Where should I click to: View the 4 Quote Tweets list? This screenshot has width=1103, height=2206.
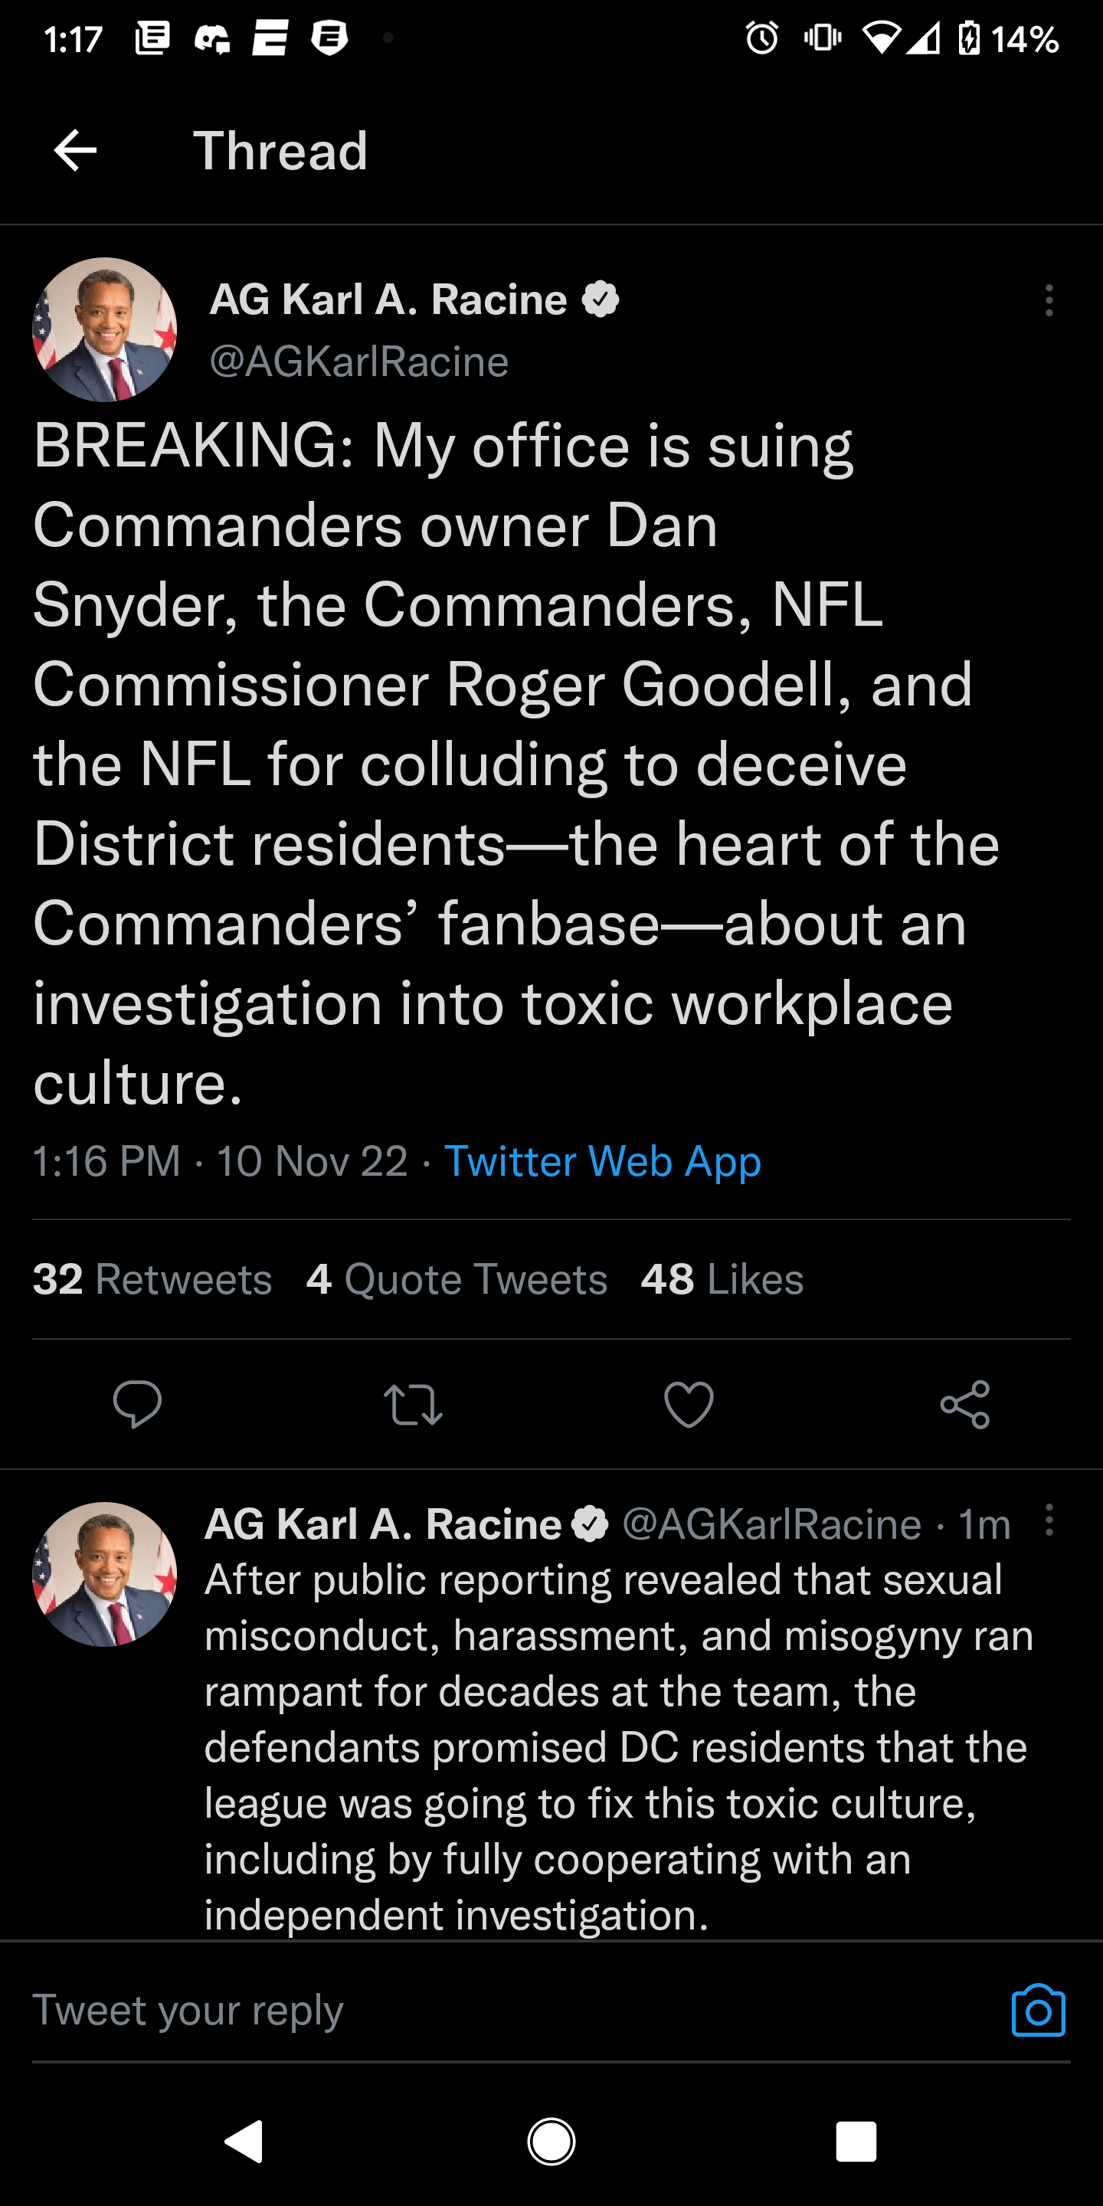[x=457, y=1279]
